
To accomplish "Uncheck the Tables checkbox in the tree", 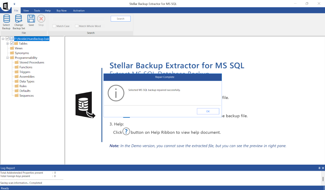I will 11,43.
